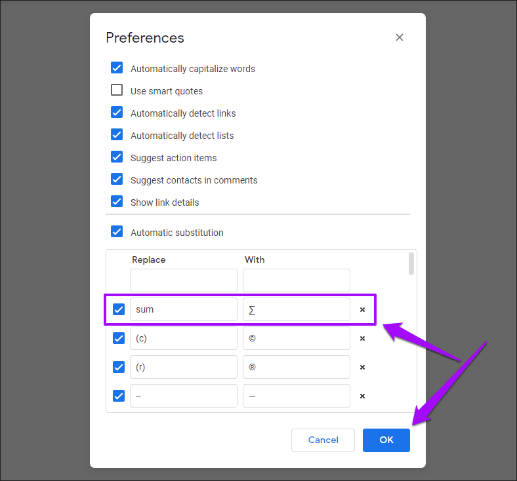Disable Suggest action items
517x481 pixels.
(x=117, y=157)
